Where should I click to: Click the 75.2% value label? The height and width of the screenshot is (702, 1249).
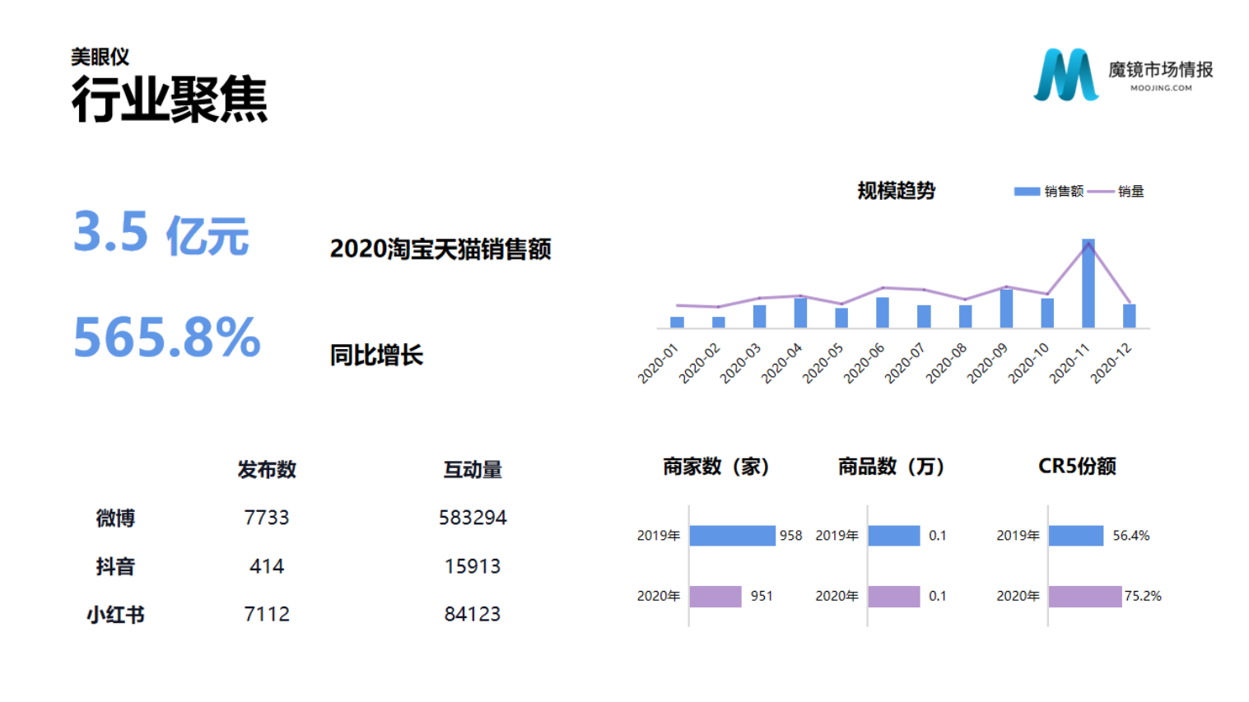1143,596
